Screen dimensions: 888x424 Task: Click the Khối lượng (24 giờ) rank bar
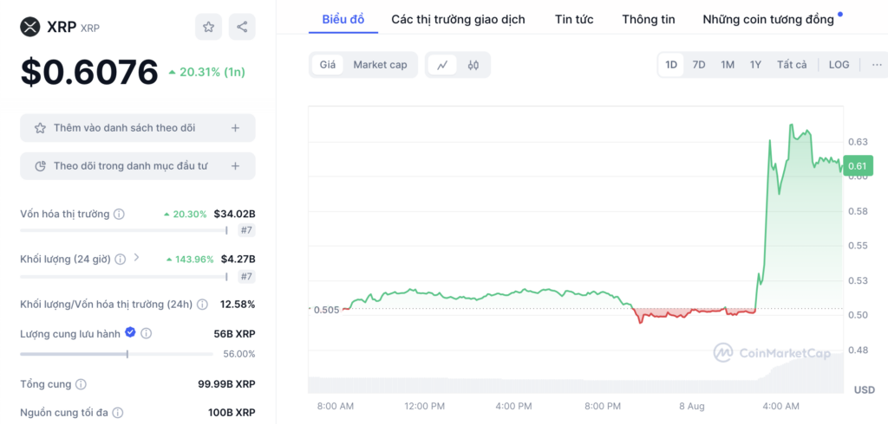[x=124, y=276]
